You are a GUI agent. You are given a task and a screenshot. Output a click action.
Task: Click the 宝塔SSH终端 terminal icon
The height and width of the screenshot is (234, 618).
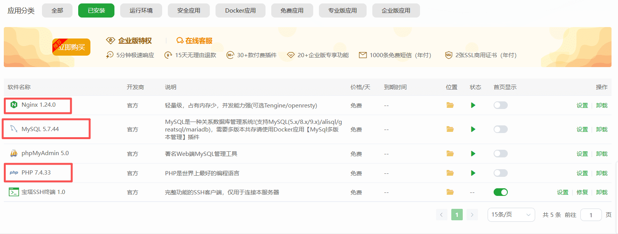click(14, 192)
